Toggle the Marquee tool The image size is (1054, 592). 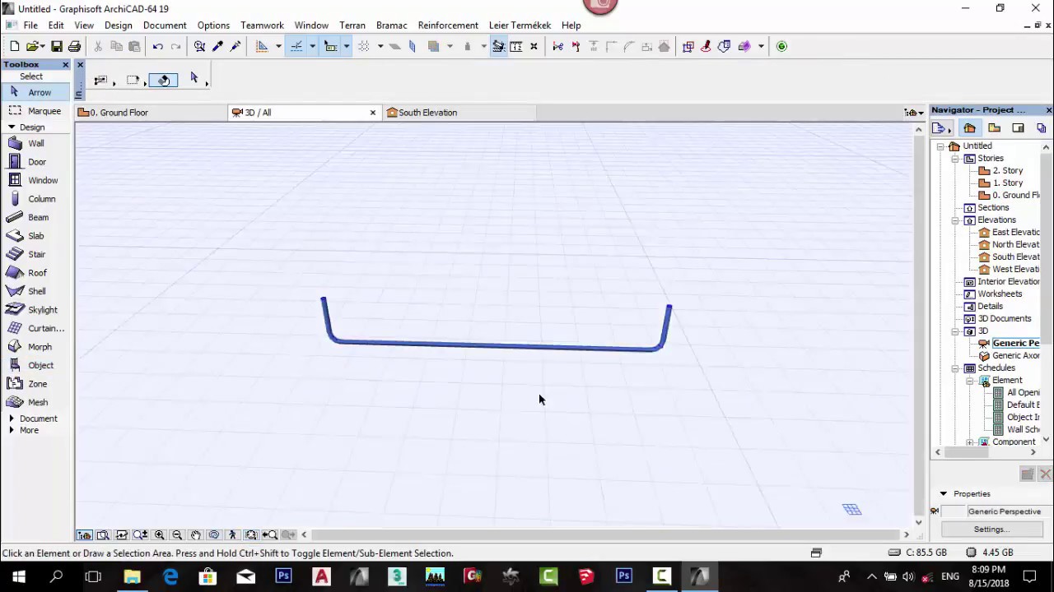coord(36,111)
